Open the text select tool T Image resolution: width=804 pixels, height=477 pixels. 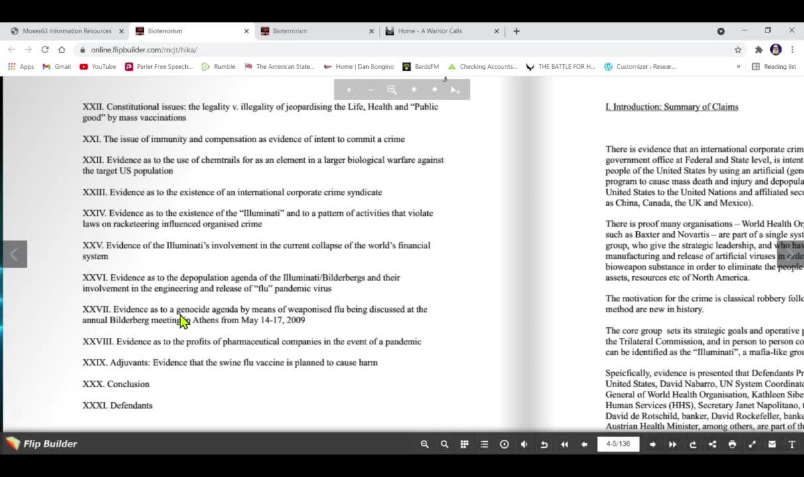(x=792, y=444)
